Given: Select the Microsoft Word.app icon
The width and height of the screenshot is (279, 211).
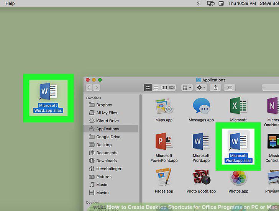Looking at the screenshot, I should coord(201,142).
